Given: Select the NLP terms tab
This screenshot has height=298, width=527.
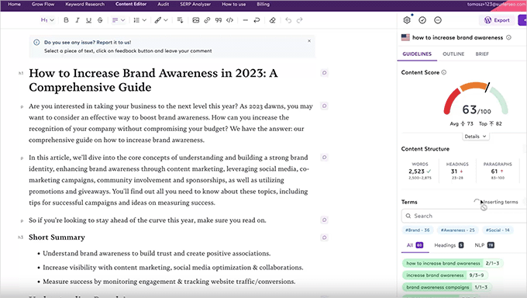Looking at the screenshot, I should point(484,245).
